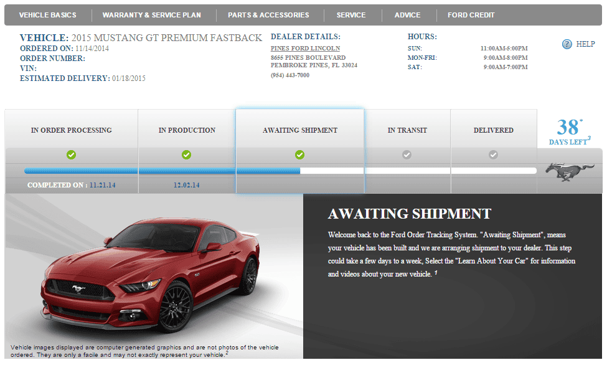Click the Help link text
The height and width of the screenshot is (365, 612).
pos(585,44)
